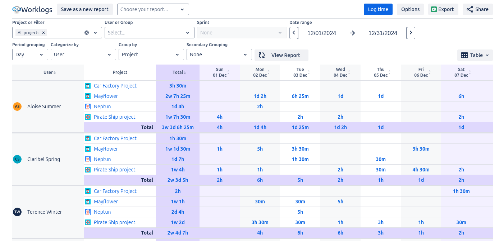This screenshot has width=499, height=241.
Task: Remove the All projects filter chip
Action: (x=44, y=33)
